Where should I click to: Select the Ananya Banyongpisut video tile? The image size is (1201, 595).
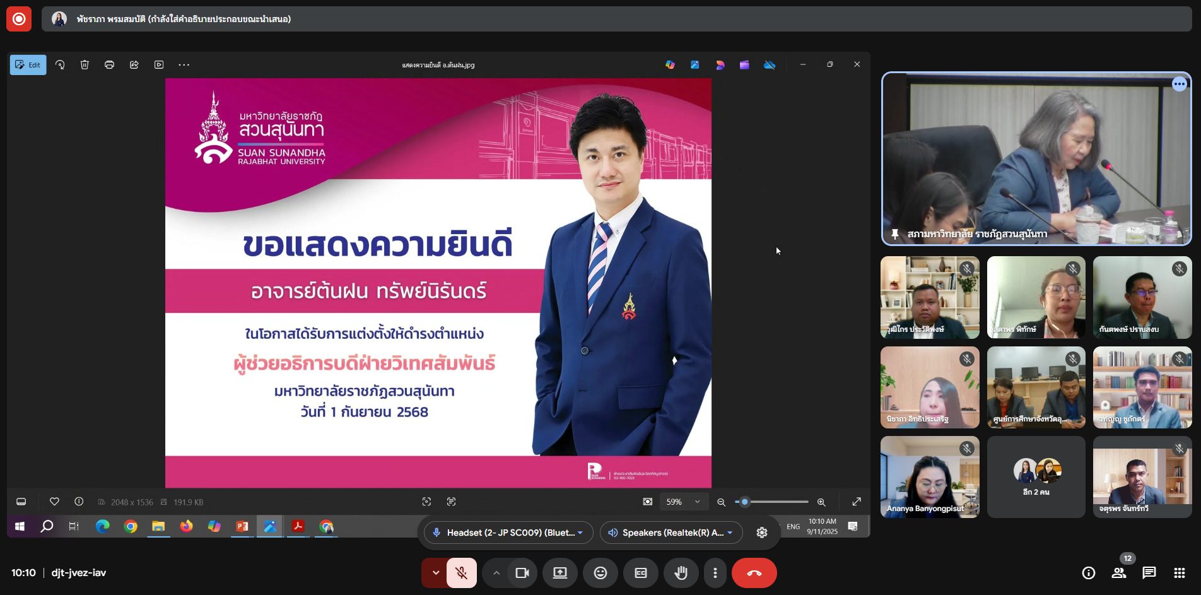(930, 477)
